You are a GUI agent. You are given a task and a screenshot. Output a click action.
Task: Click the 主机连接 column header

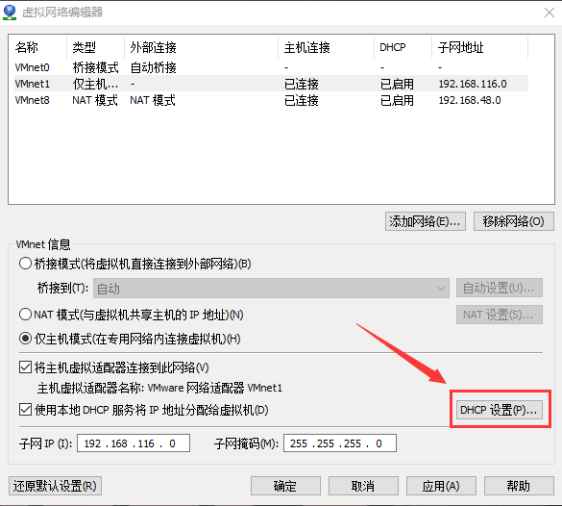point(326,47)
